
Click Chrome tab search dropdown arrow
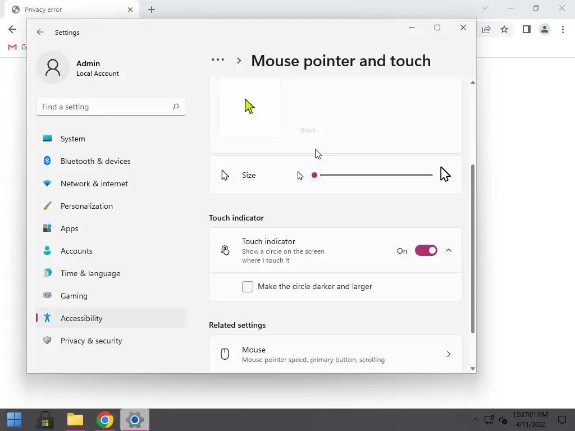click(x=485, y=8)
